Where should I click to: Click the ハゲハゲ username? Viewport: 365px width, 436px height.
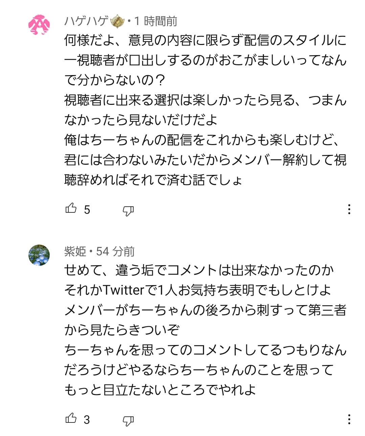coord(86,21)
